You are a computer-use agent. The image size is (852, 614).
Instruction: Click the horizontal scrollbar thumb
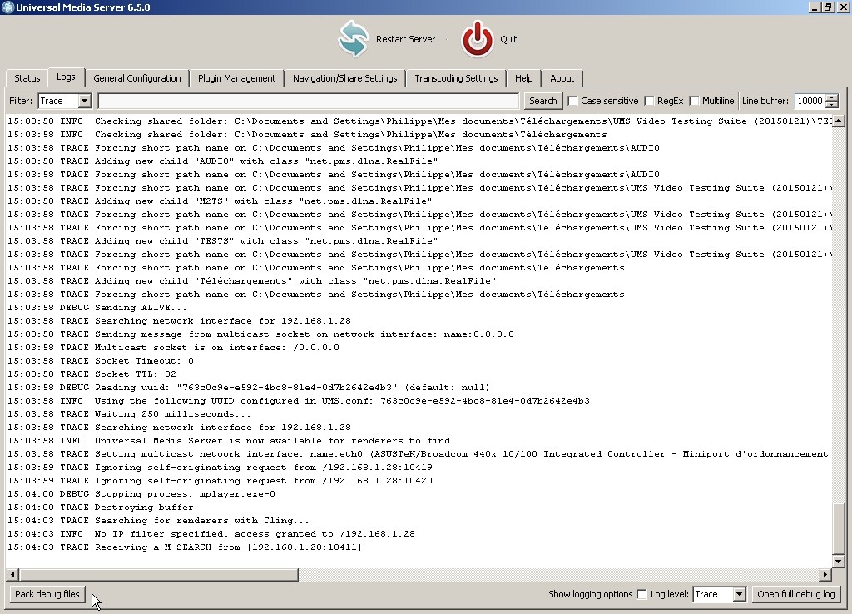tap(158, 574)
